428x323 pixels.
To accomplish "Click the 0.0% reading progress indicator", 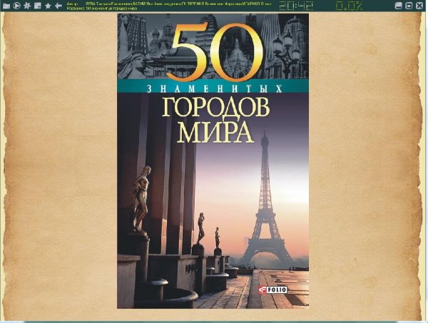I will coord(350,6).
